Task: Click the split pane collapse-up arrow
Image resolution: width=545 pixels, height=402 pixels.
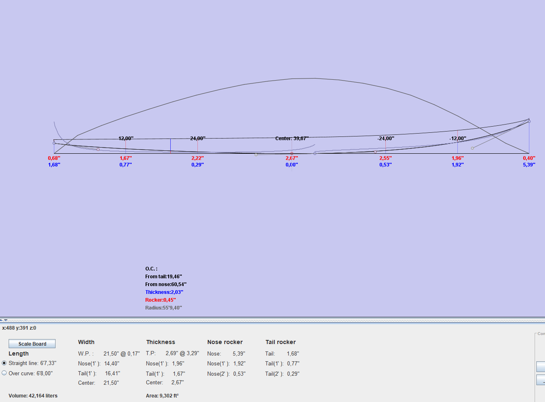Action: (x=2, y=320)
